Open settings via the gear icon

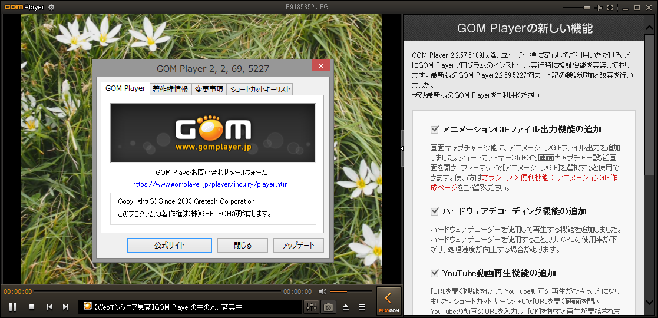click(51, 8)
